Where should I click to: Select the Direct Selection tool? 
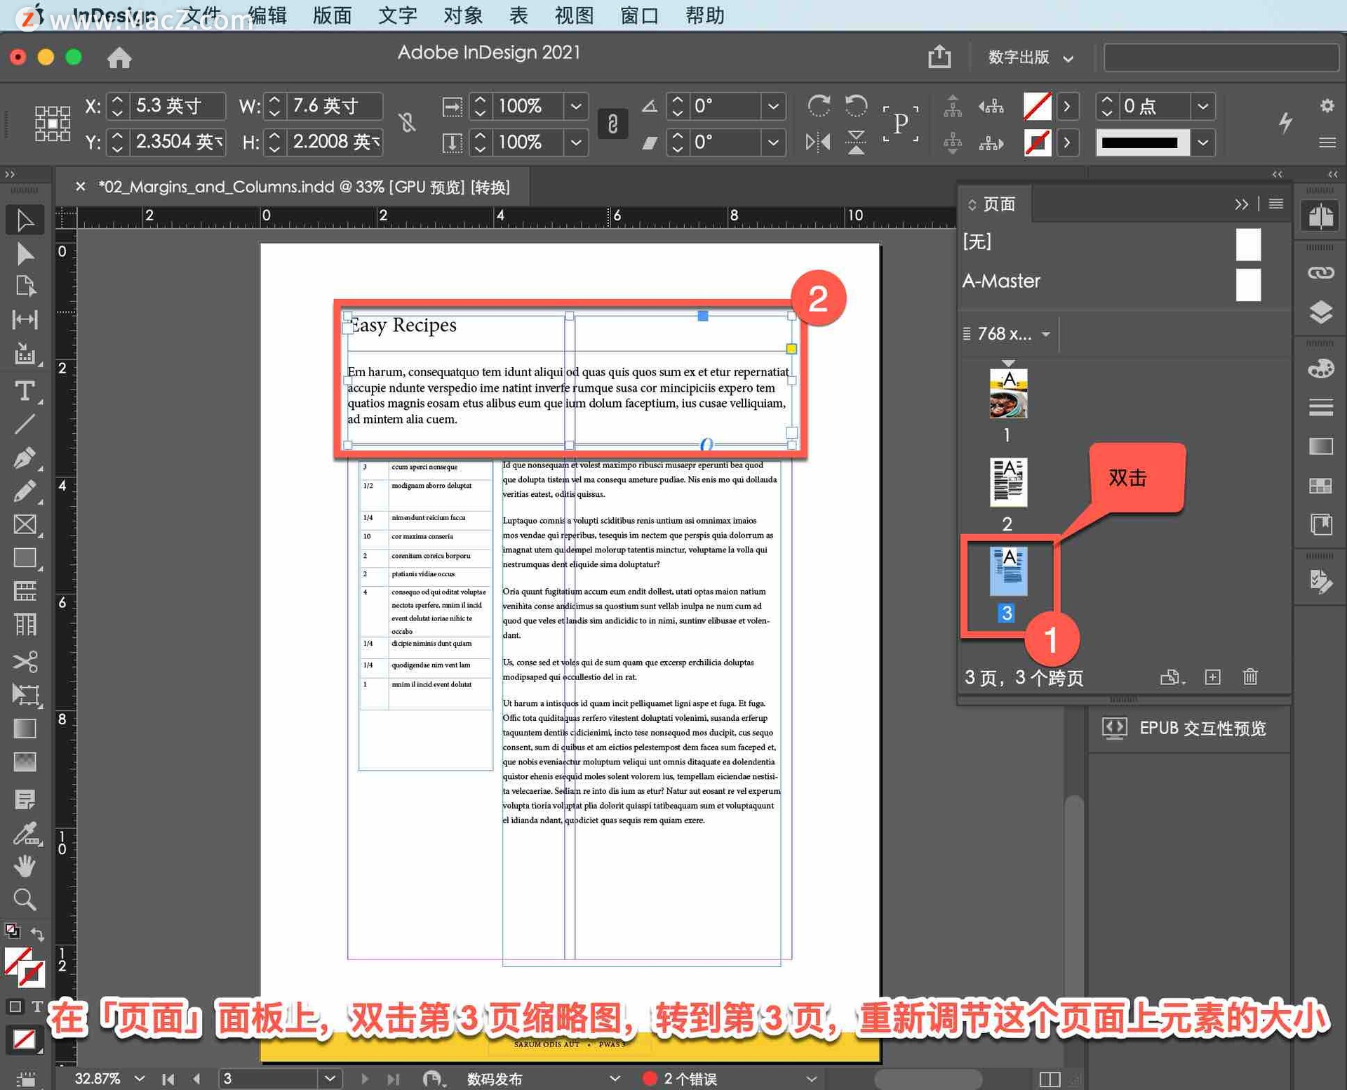[25, 253]
